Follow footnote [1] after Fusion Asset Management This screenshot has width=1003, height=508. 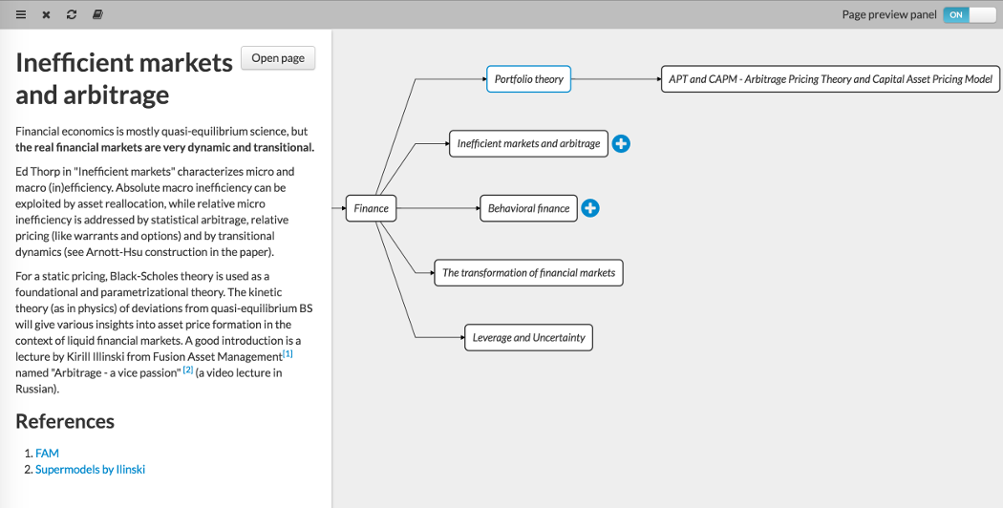pyautogui.click(x=288, y=354)
